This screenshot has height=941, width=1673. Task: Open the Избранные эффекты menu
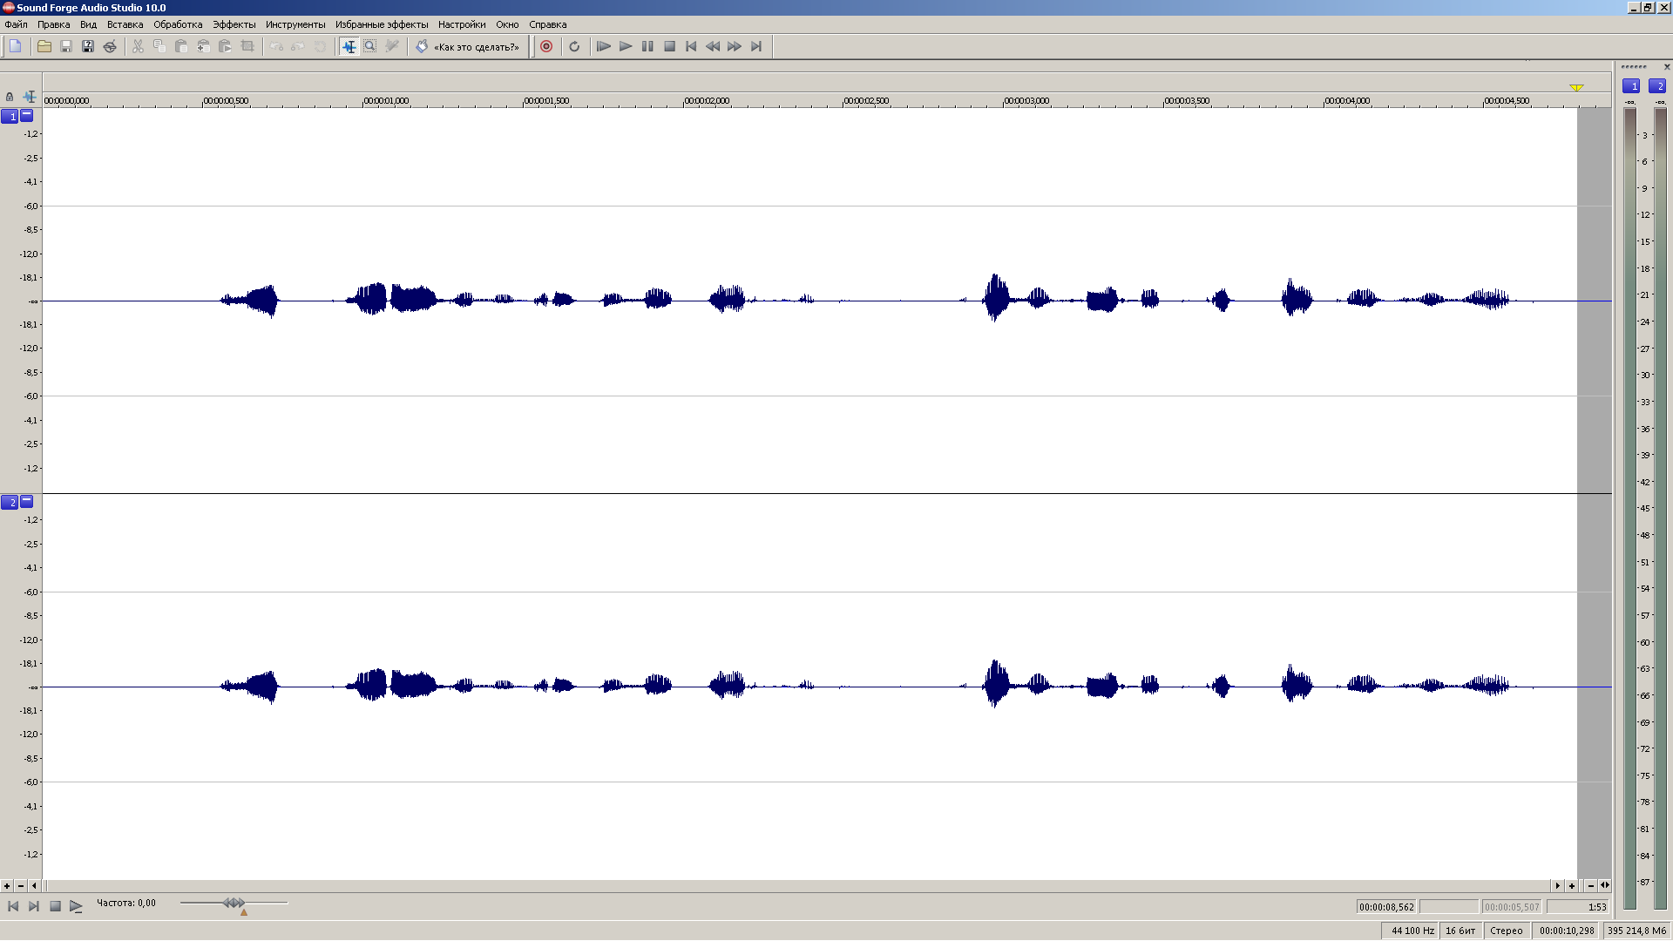382,24
